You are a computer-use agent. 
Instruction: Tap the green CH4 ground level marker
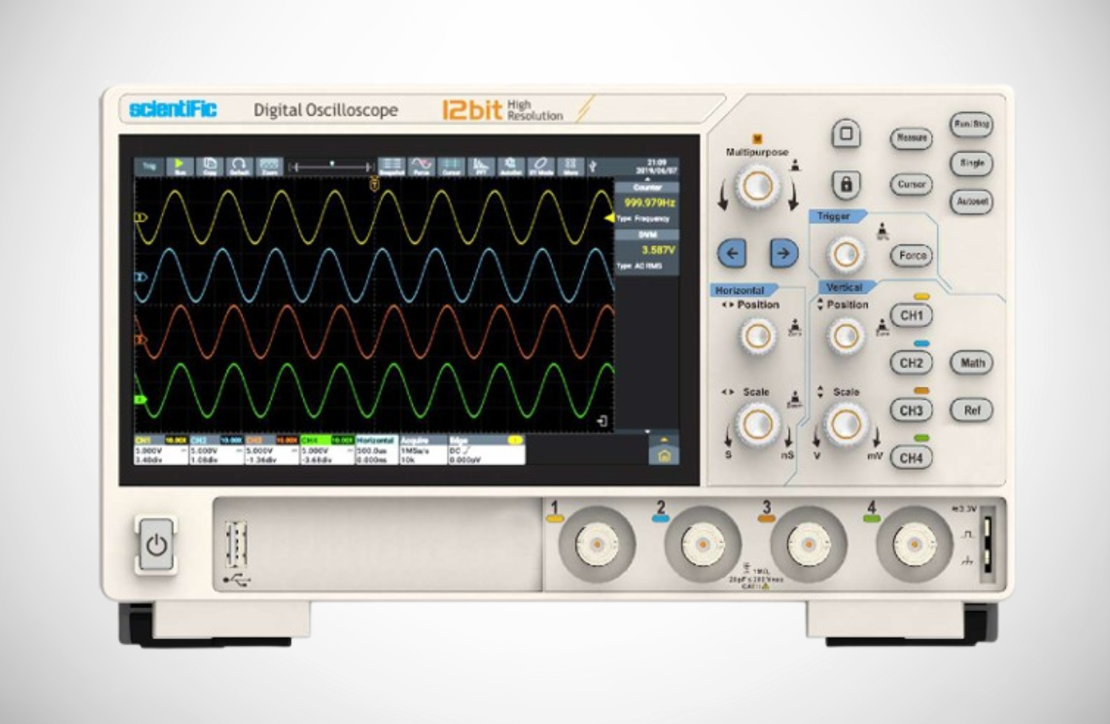point(140,399)
